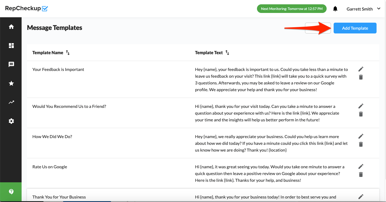Viewport: 386px width, 202px height.
Task: Expand the Garrett Smith account menu
Action: (x=379, y=9)
